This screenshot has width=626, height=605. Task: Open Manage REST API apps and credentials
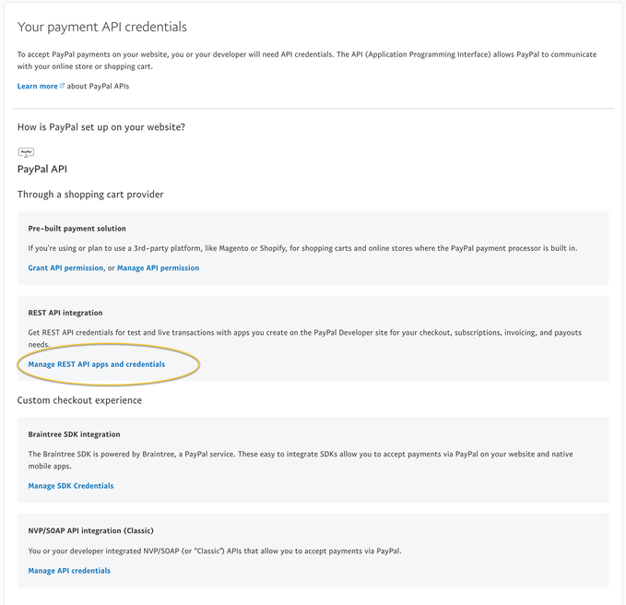click(96, 364)
